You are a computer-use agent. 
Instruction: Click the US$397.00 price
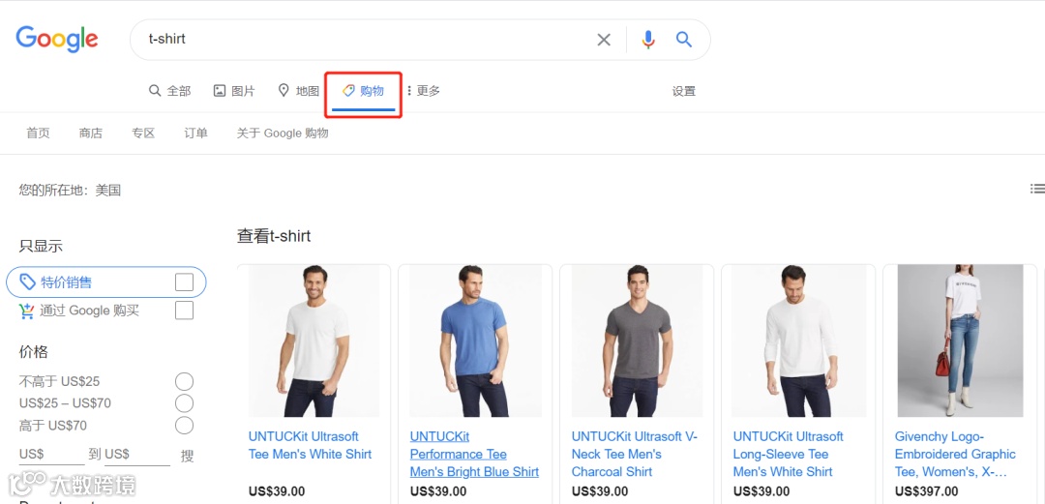coord(928,492)
